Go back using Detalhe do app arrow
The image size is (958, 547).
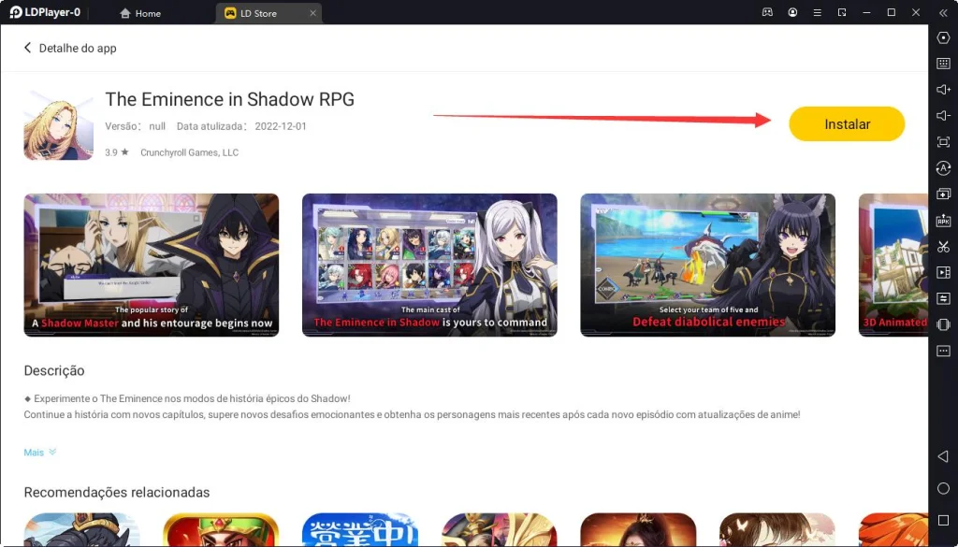(x=27, y=48)
